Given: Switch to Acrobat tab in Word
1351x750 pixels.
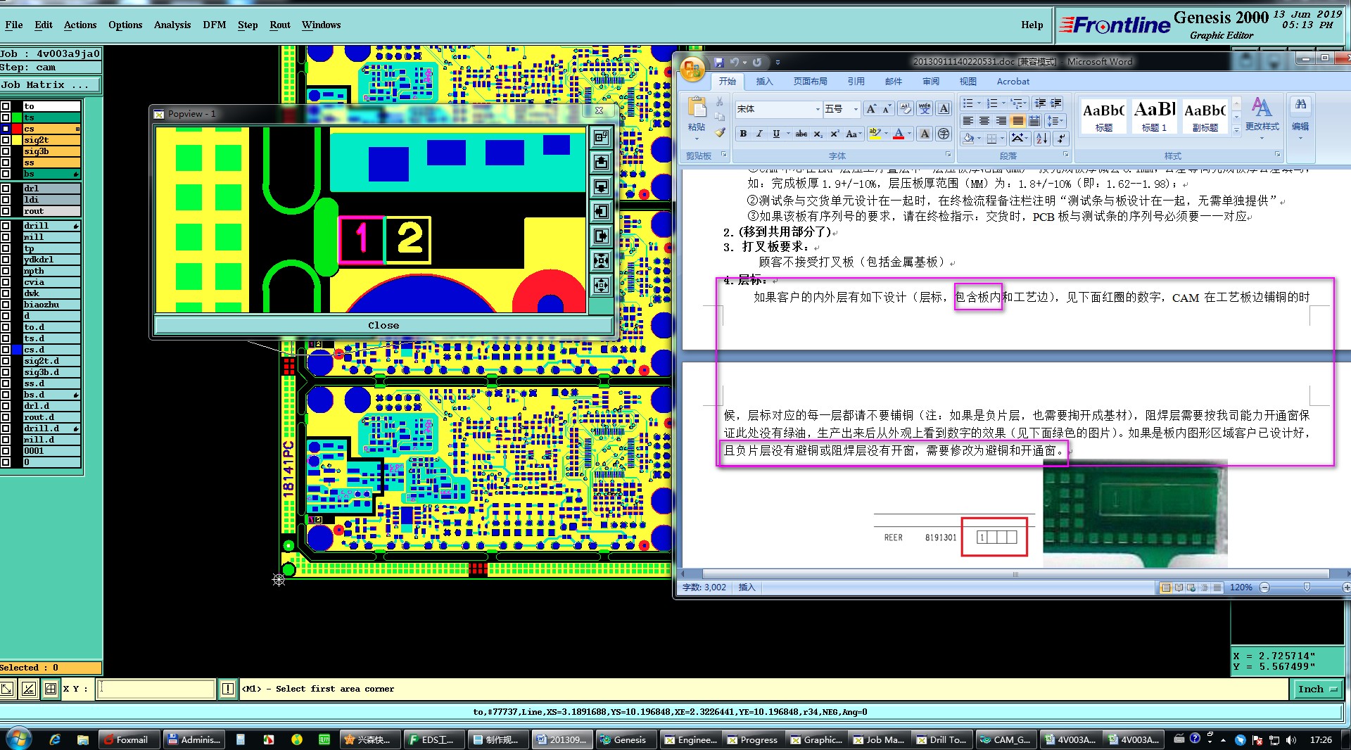Looking at the screenshot, I should pos(1013,82).
